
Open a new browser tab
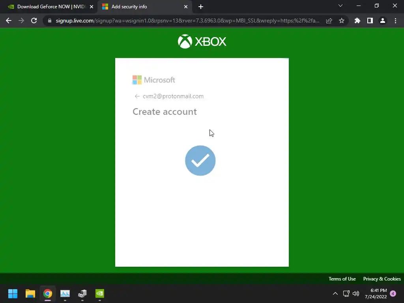click(x=201, y=7)
